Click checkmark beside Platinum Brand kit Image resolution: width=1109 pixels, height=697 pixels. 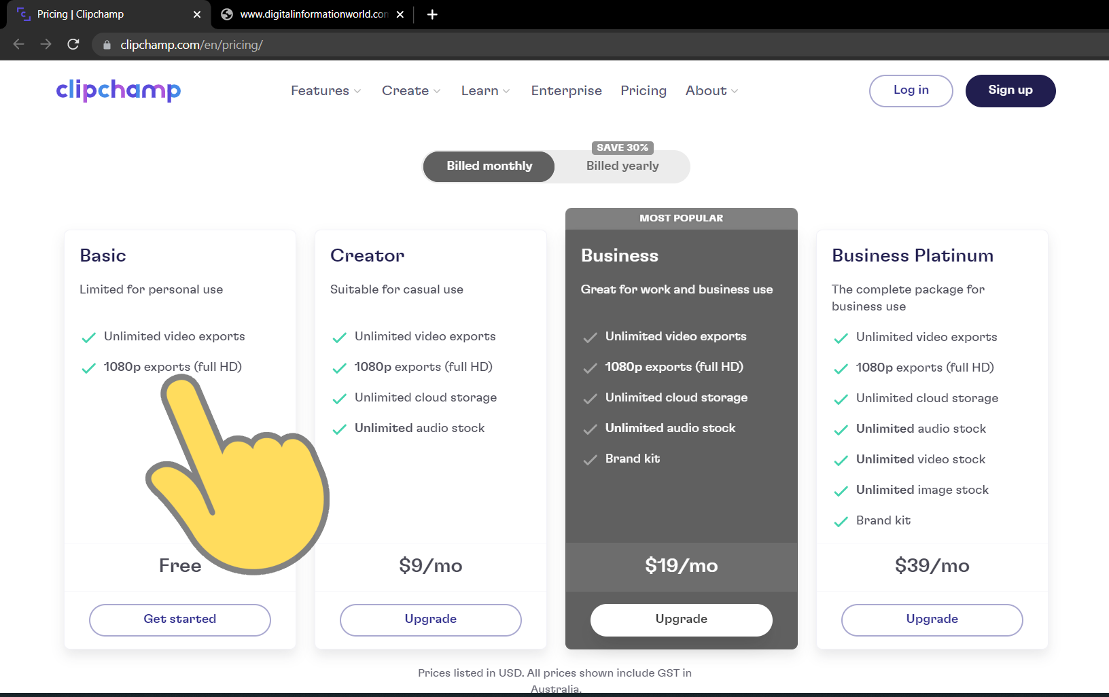tap(841, 522)
